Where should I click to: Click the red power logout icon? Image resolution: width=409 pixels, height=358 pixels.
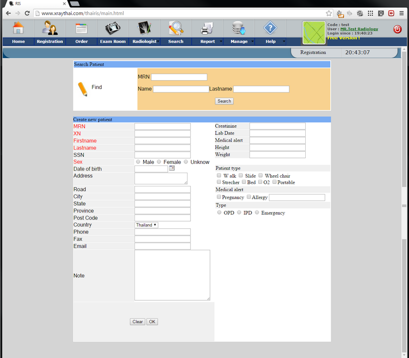point(397,30)
